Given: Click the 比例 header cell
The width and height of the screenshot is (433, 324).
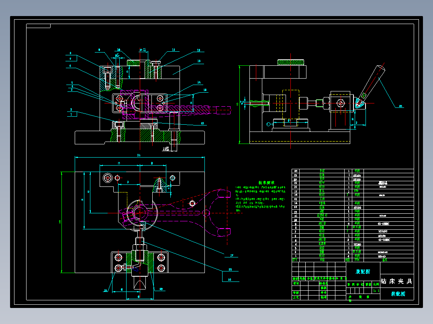Looking at the screenshot, I should point(376,284).
